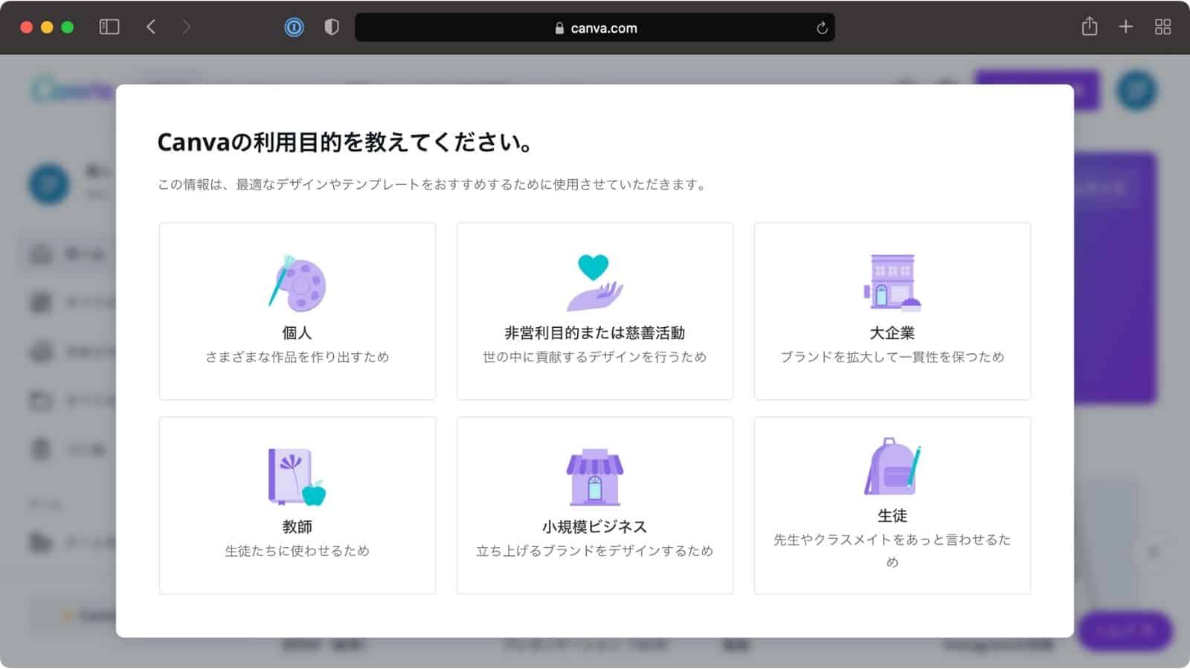Reload the canva.com page

(822, 28)
